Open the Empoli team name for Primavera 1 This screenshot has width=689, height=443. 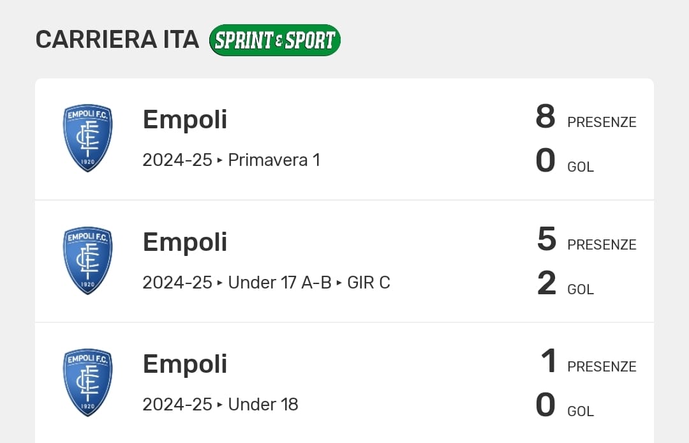pyautogui.click(x=185, y=119)
